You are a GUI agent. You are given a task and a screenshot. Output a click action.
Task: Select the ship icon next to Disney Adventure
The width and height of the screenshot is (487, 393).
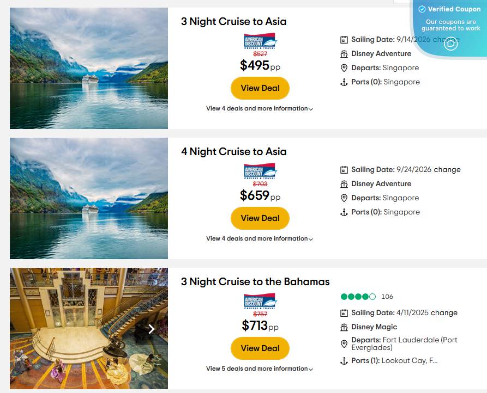(x=344, y=53)
